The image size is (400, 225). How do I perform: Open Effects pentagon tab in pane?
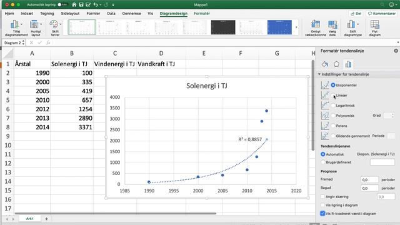point(336,64)
